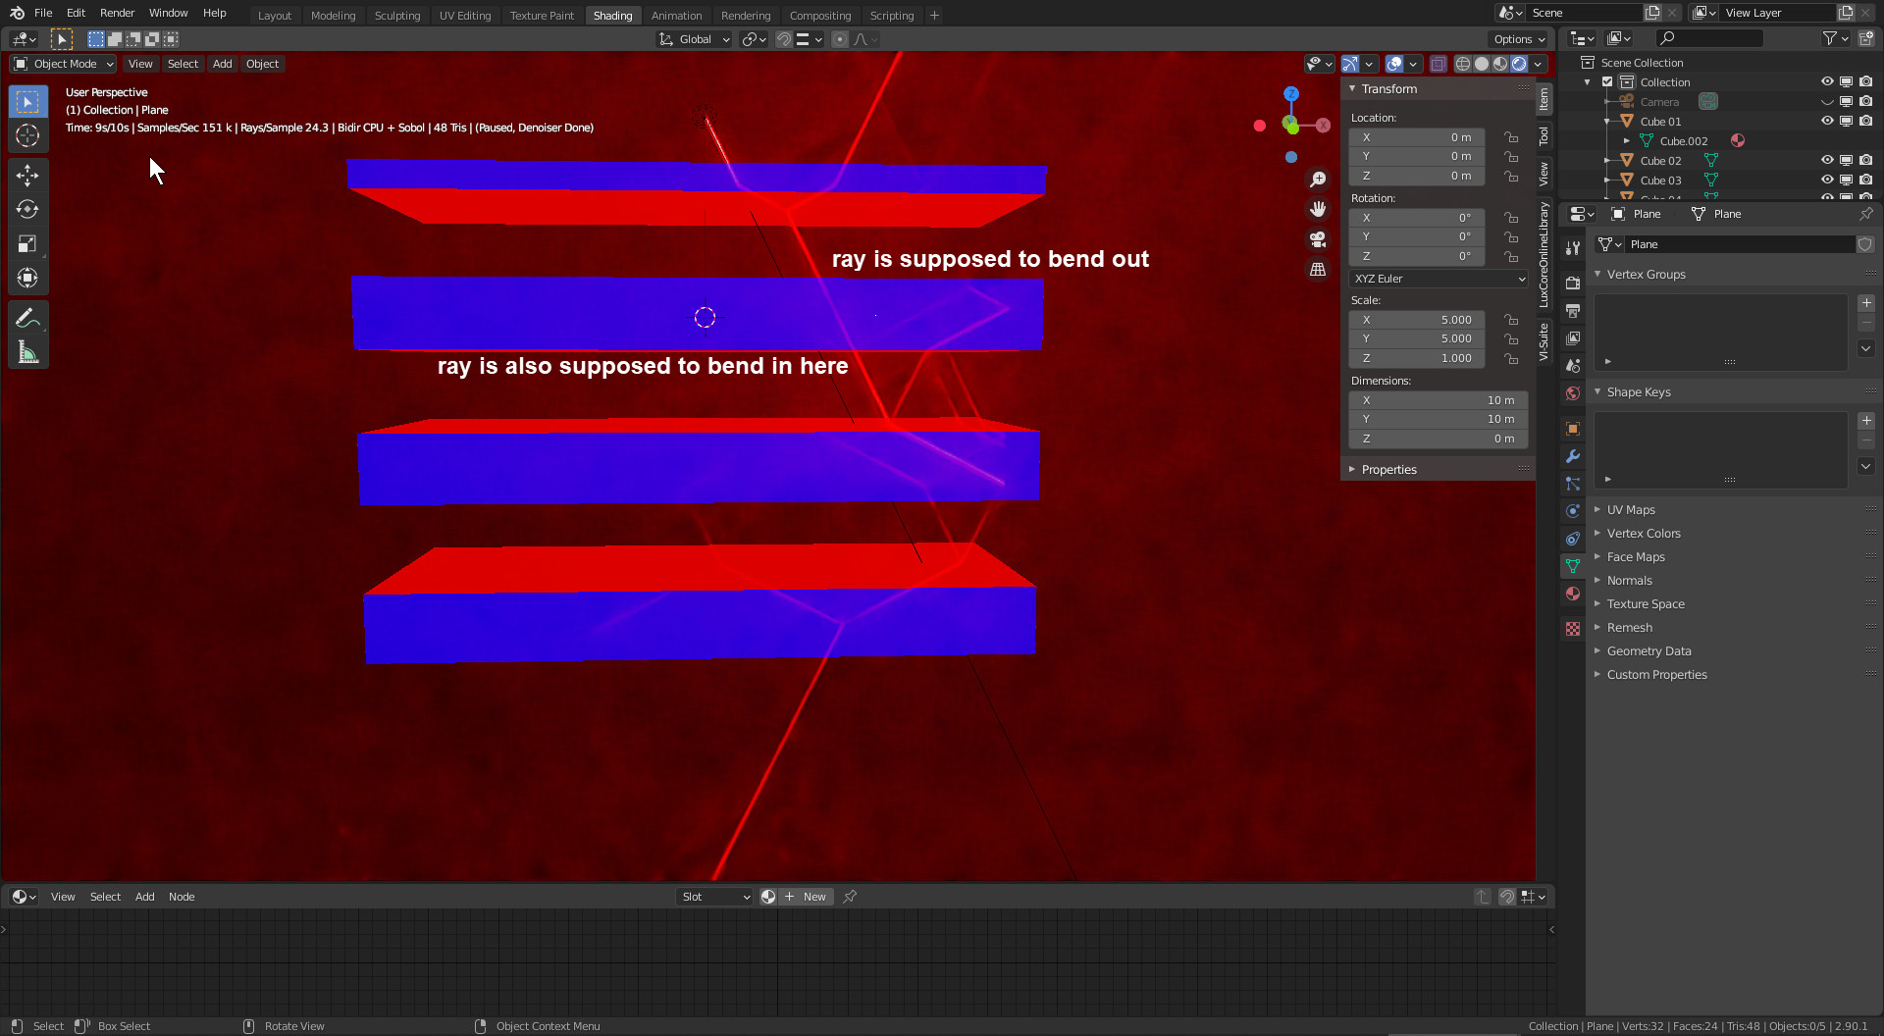Screen dimensions: 1884x1036
Task: Open the Modifier wrench properties tab
Action: 1573,456
